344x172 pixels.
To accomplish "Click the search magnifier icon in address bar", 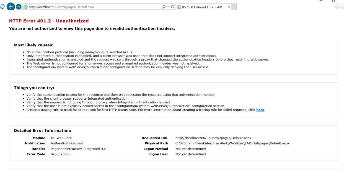I will tap(164, 7).
